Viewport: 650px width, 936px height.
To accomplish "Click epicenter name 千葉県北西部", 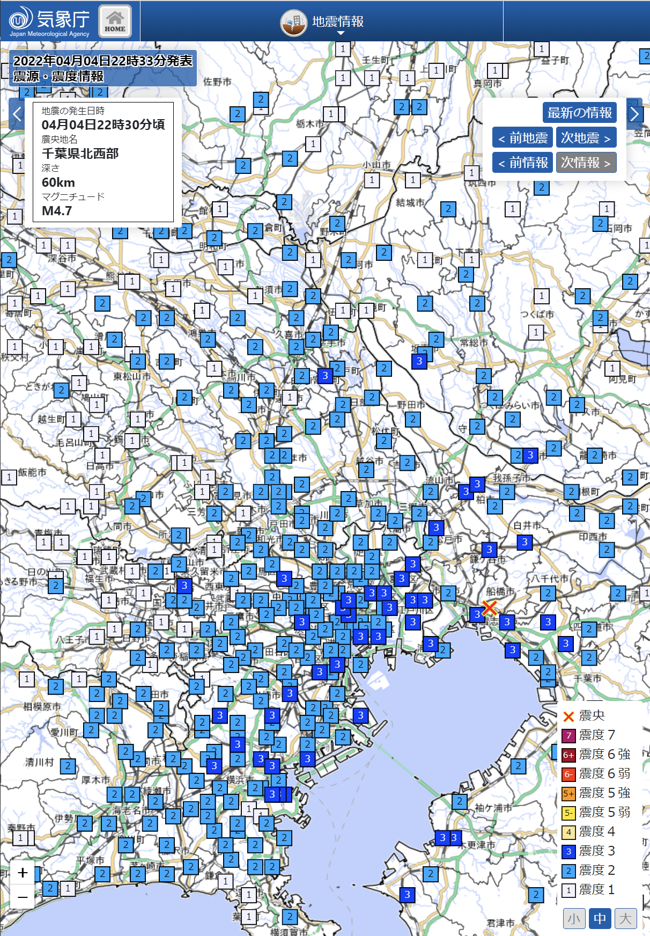I will click(80, 153).
